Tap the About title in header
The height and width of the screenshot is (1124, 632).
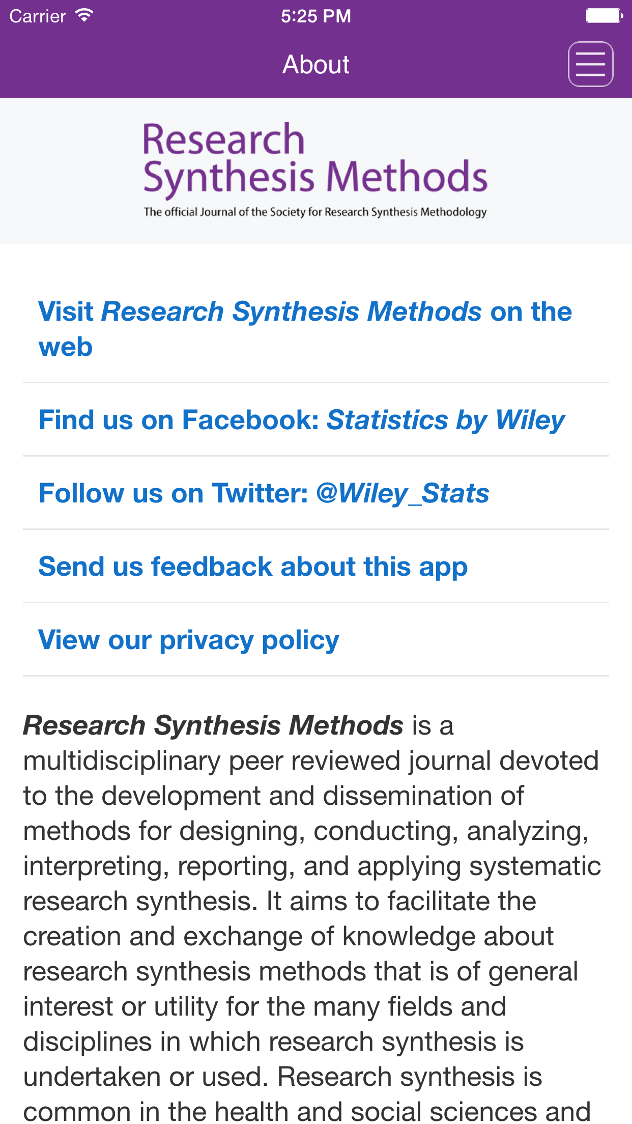(x=316, y=65)
